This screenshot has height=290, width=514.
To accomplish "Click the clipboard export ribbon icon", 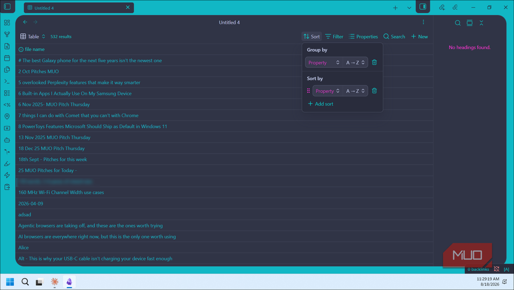I will tap(7, 187).
